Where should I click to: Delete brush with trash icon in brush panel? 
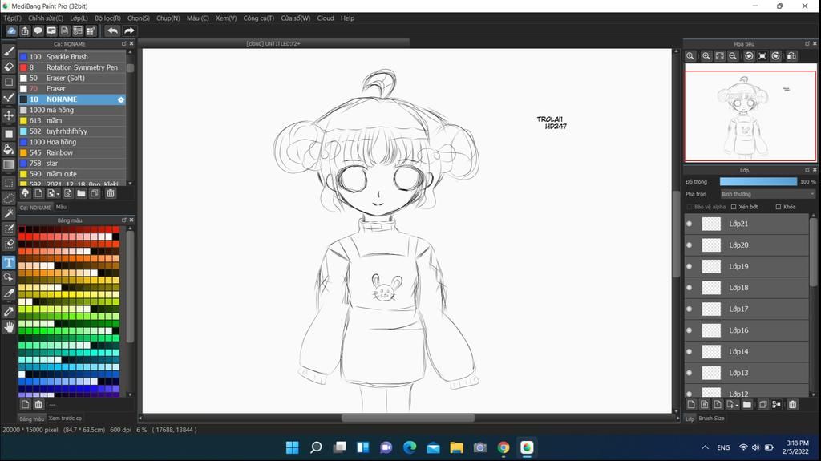(111, 193)
